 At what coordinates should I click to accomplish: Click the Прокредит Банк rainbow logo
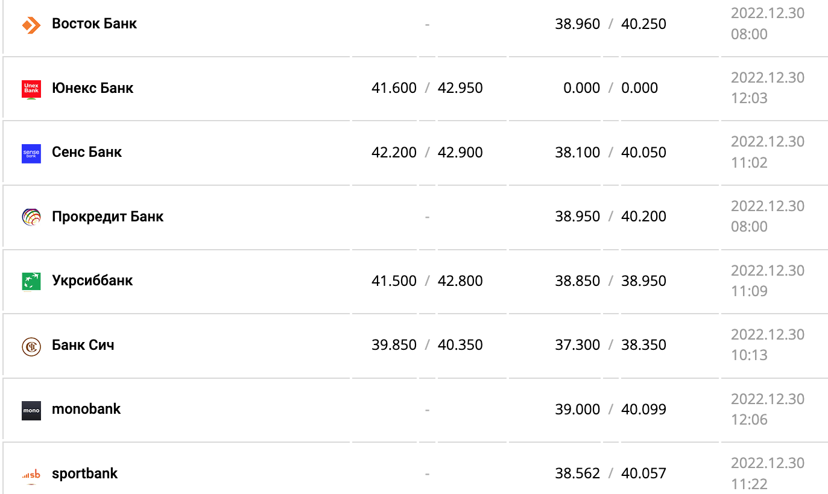click(x=31, y=217)
